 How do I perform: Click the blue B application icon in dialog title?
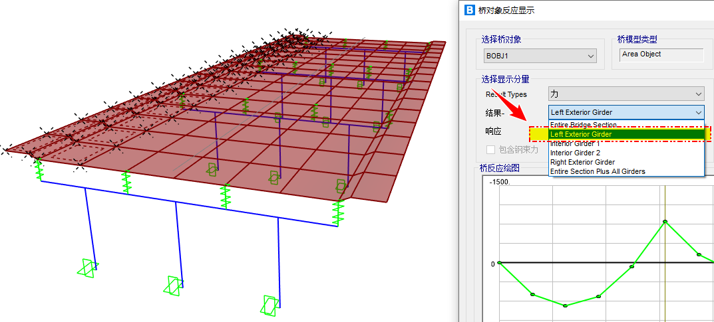(468, 10)
